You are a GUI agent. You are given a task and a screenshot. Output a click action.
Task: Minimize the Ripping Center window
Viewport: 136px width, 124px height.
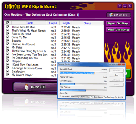(x=111, y=64)
